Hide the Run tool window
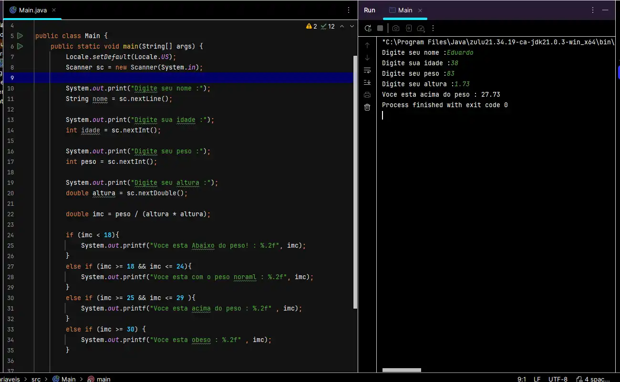Screen dimensions: 620x382 coord(605,10)
